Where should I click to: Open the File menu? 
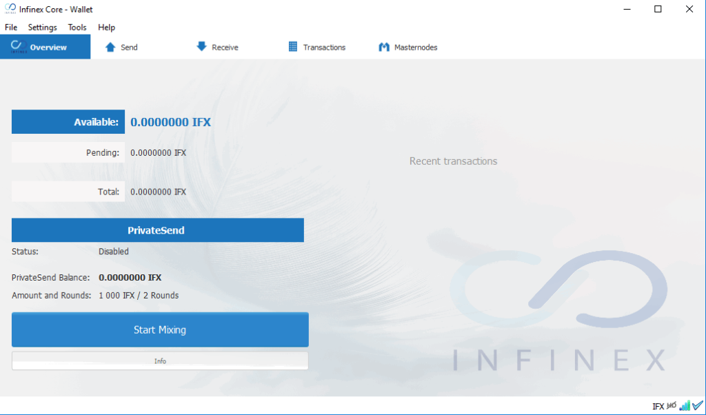pyautogui.click(x=10, y=27)
